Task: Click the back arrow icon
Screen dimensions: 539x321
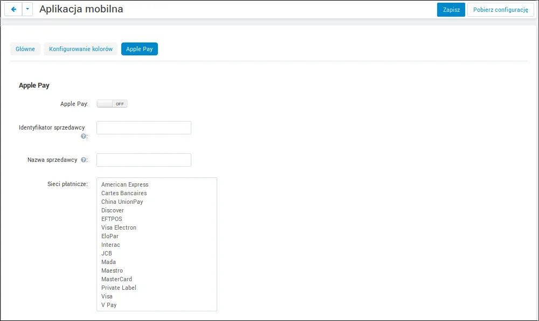Action: coord(14,9)
